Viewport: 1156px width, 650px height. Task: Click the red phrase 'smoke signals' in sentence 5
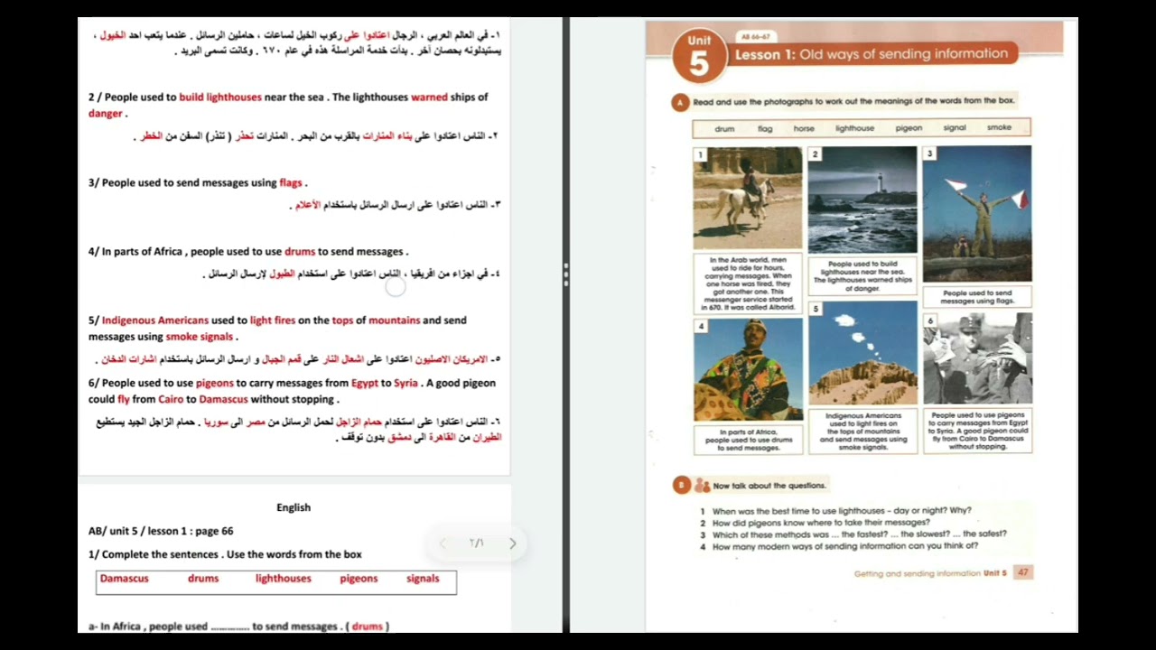coord(199,337)
